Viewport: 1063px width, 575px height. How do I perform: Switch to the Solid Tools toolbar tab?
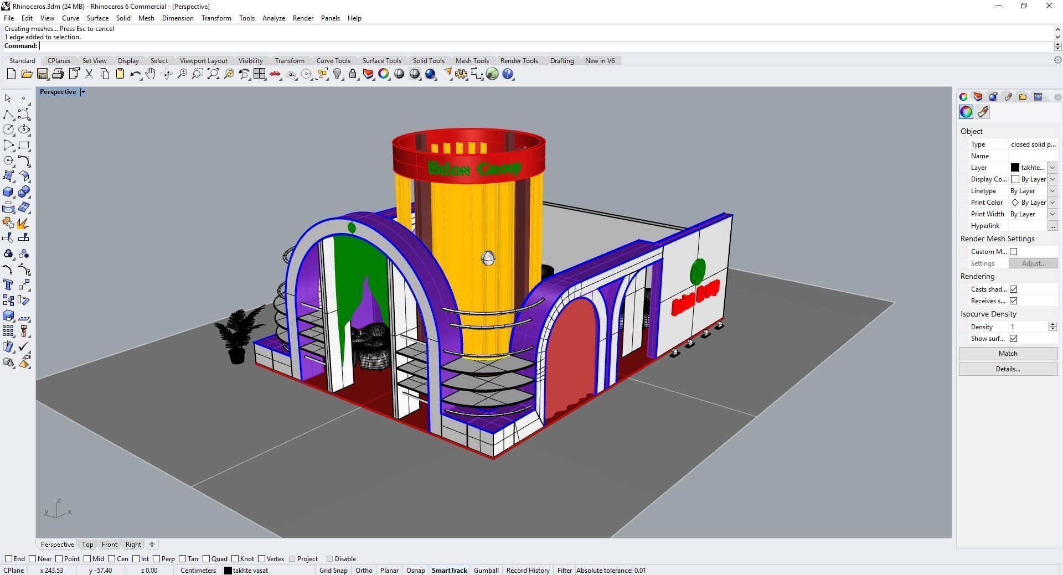coord(429,61)
